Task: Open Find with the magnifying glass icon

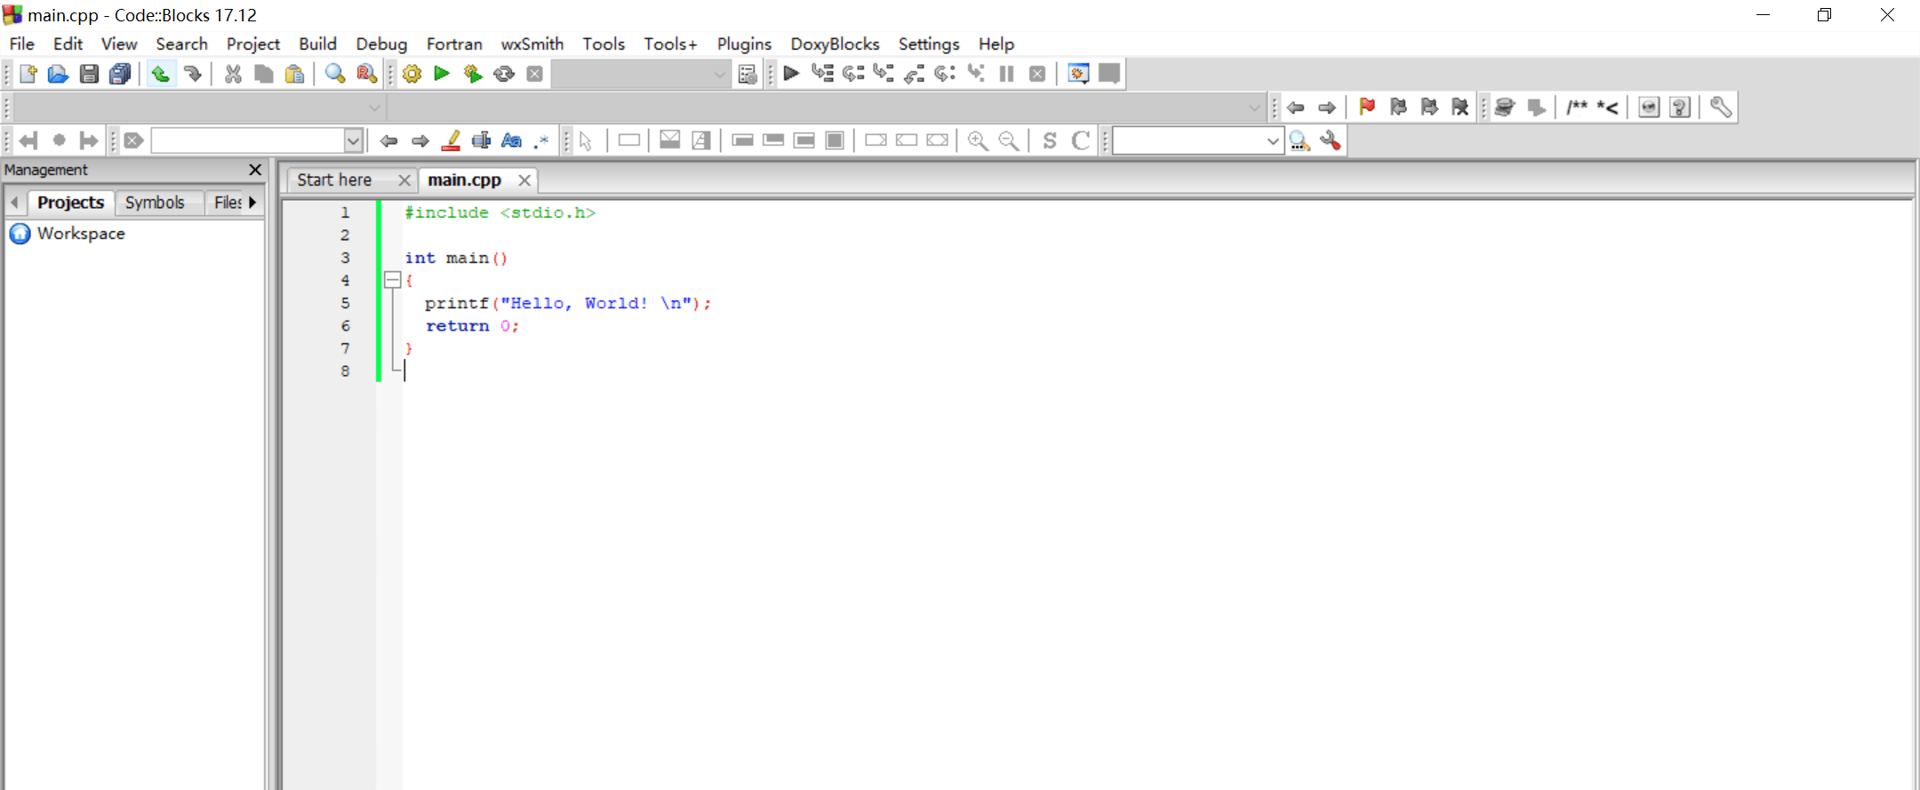Action: tap(335, 74)
